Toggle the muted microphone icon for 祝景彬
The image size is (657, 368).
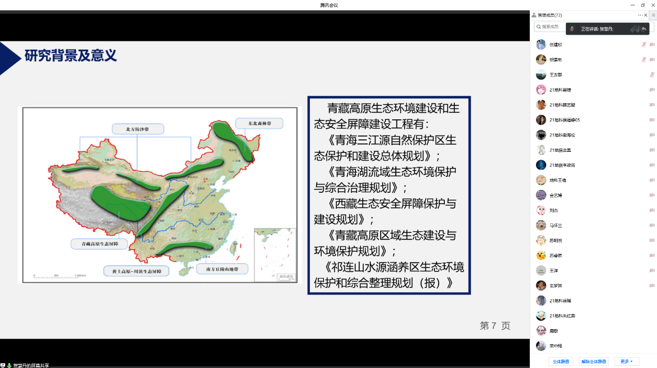coord(644,60)
